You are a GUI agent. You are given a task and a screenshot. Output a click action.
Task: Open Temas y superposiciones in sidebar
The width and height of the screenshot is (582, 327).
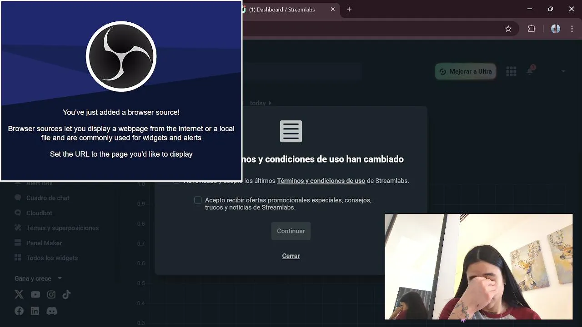point(62,228)
